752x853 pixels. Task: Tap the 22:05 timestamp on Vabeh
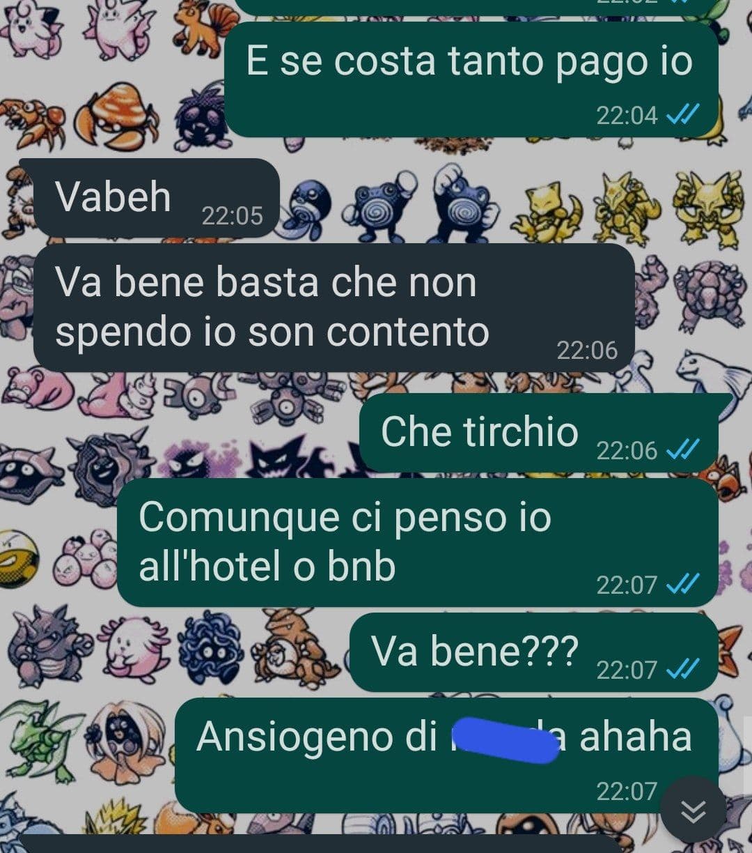tap(232, 216)
